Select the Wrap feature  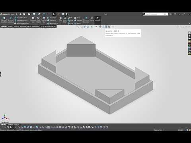pyautogui.click(x=77, y=17)
